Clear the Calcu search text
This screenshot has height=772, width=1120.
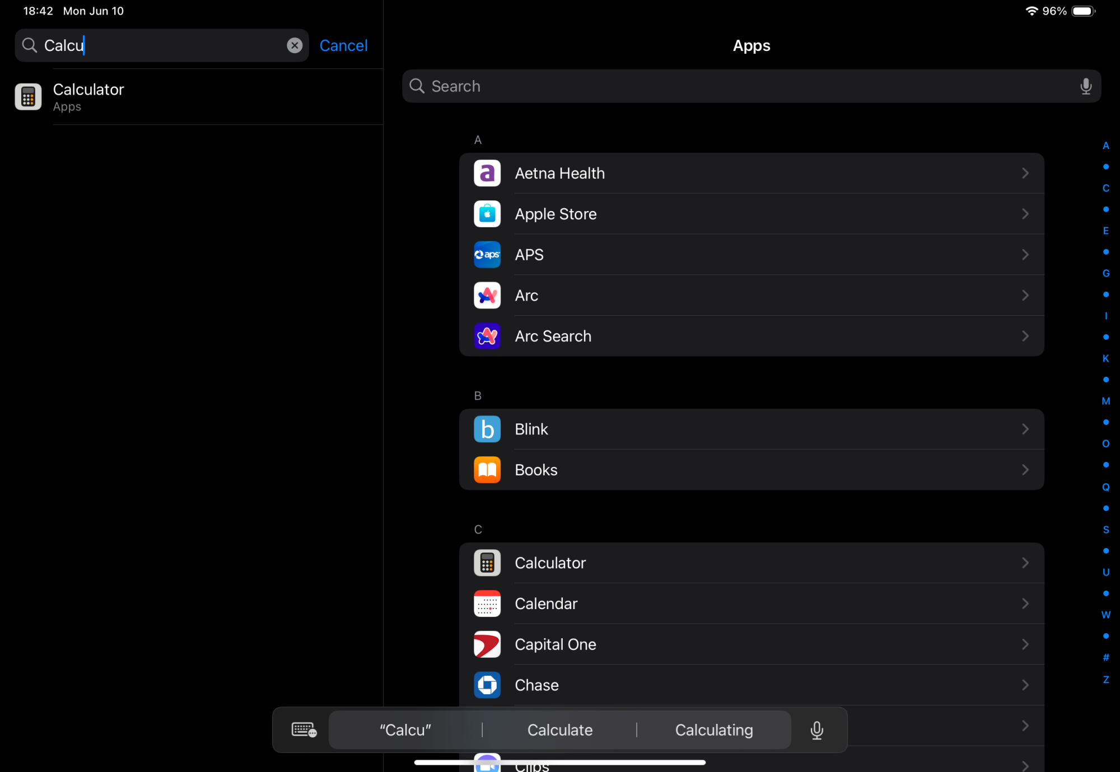click(295, 45)
